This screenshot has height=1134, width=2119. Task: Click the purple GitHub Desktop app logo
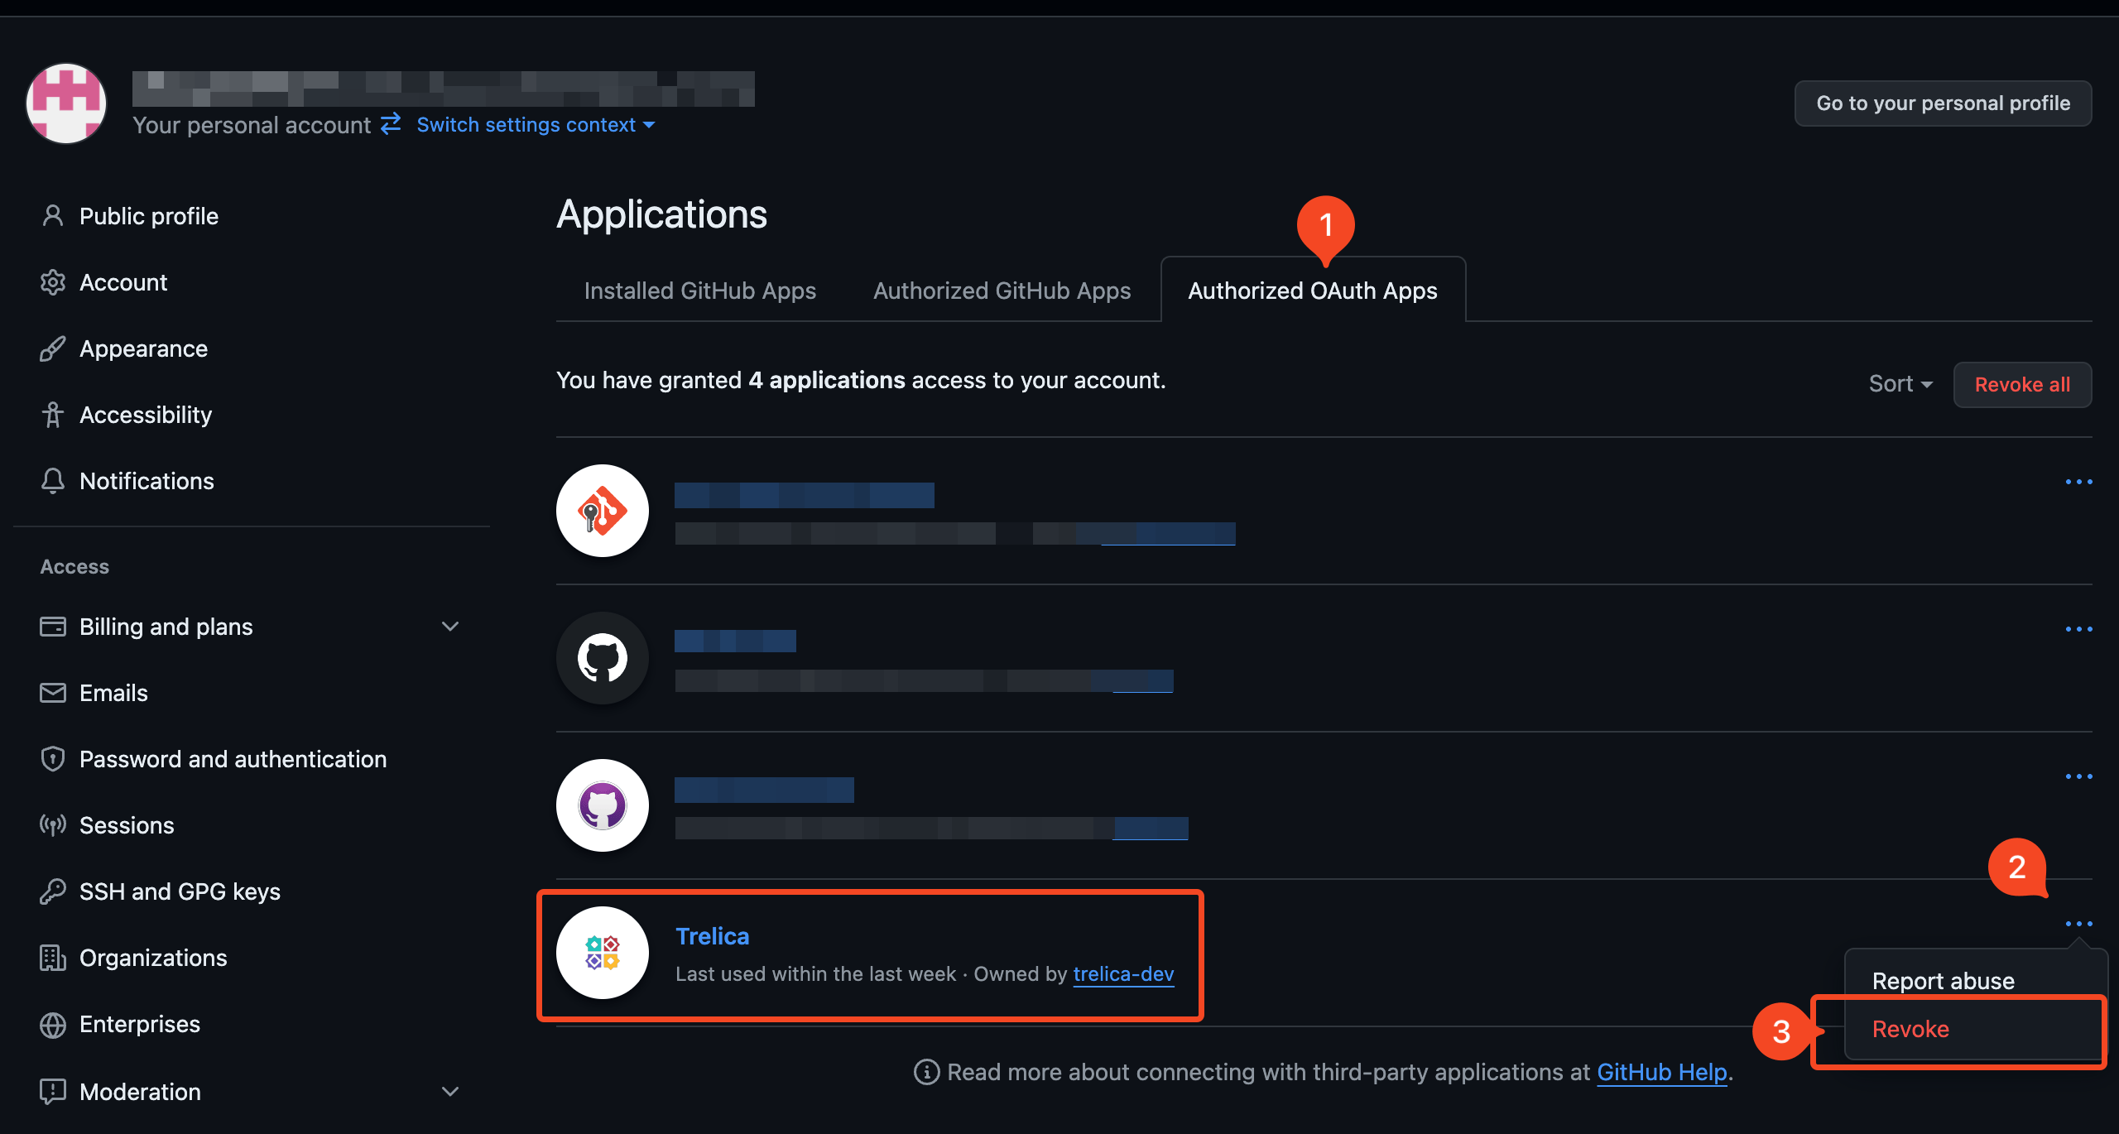tap(603, 805)
